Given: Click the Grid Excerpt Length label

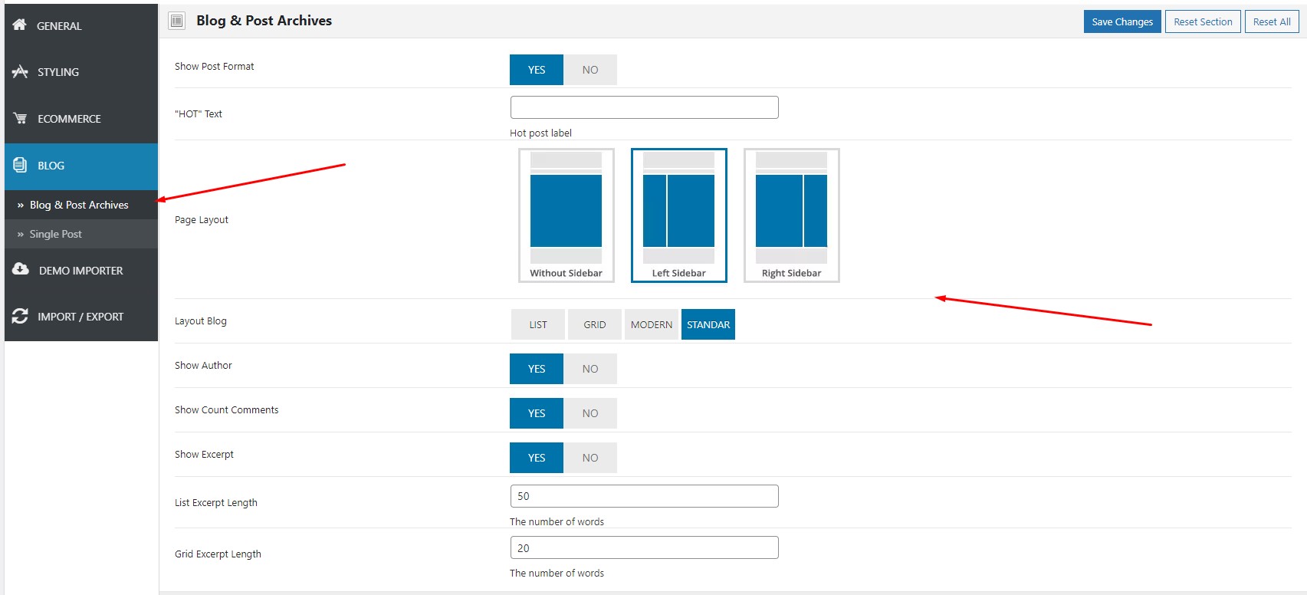Looking at the screenshot, I should coord(218,554).
